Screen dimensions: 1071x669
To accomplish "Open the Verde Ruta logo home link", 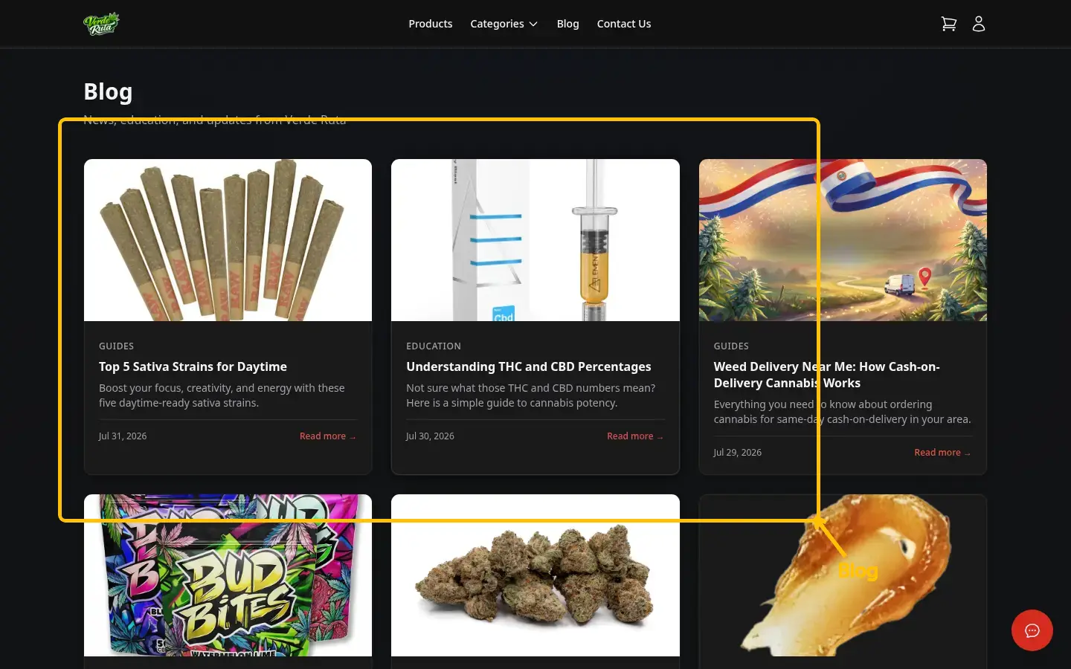I will pos(101,24).
